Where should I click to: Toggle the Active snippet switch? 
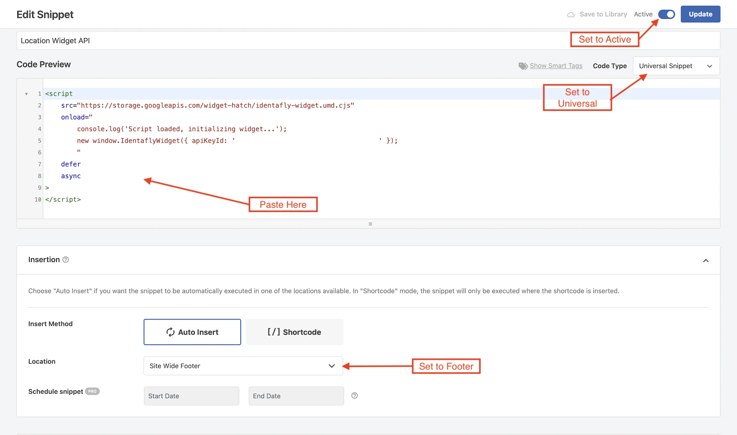(667, 14)
